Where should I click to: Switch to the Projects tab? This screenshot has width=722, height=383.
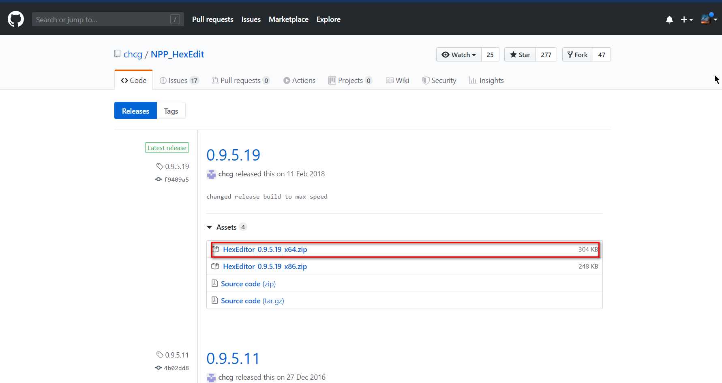350,80
